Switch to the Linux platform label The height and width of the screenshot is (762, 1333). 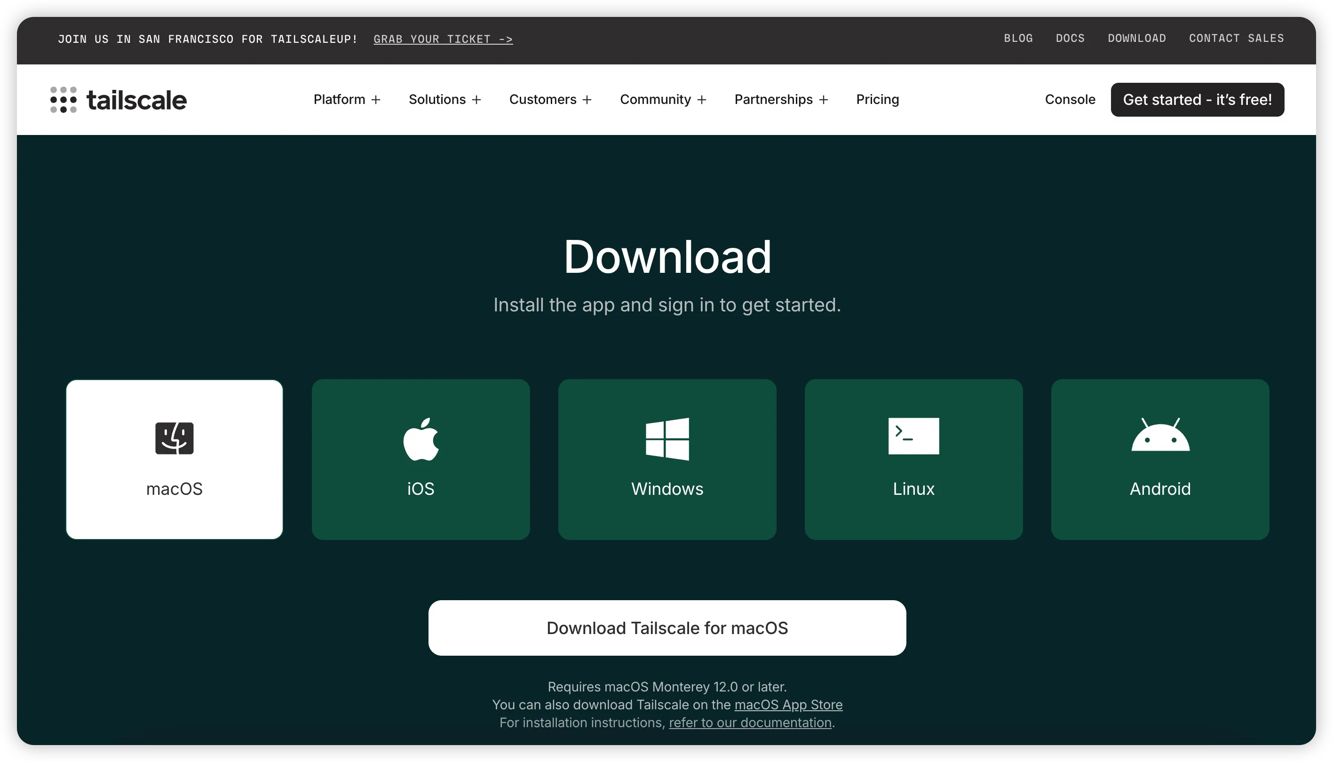coord(913,489)
